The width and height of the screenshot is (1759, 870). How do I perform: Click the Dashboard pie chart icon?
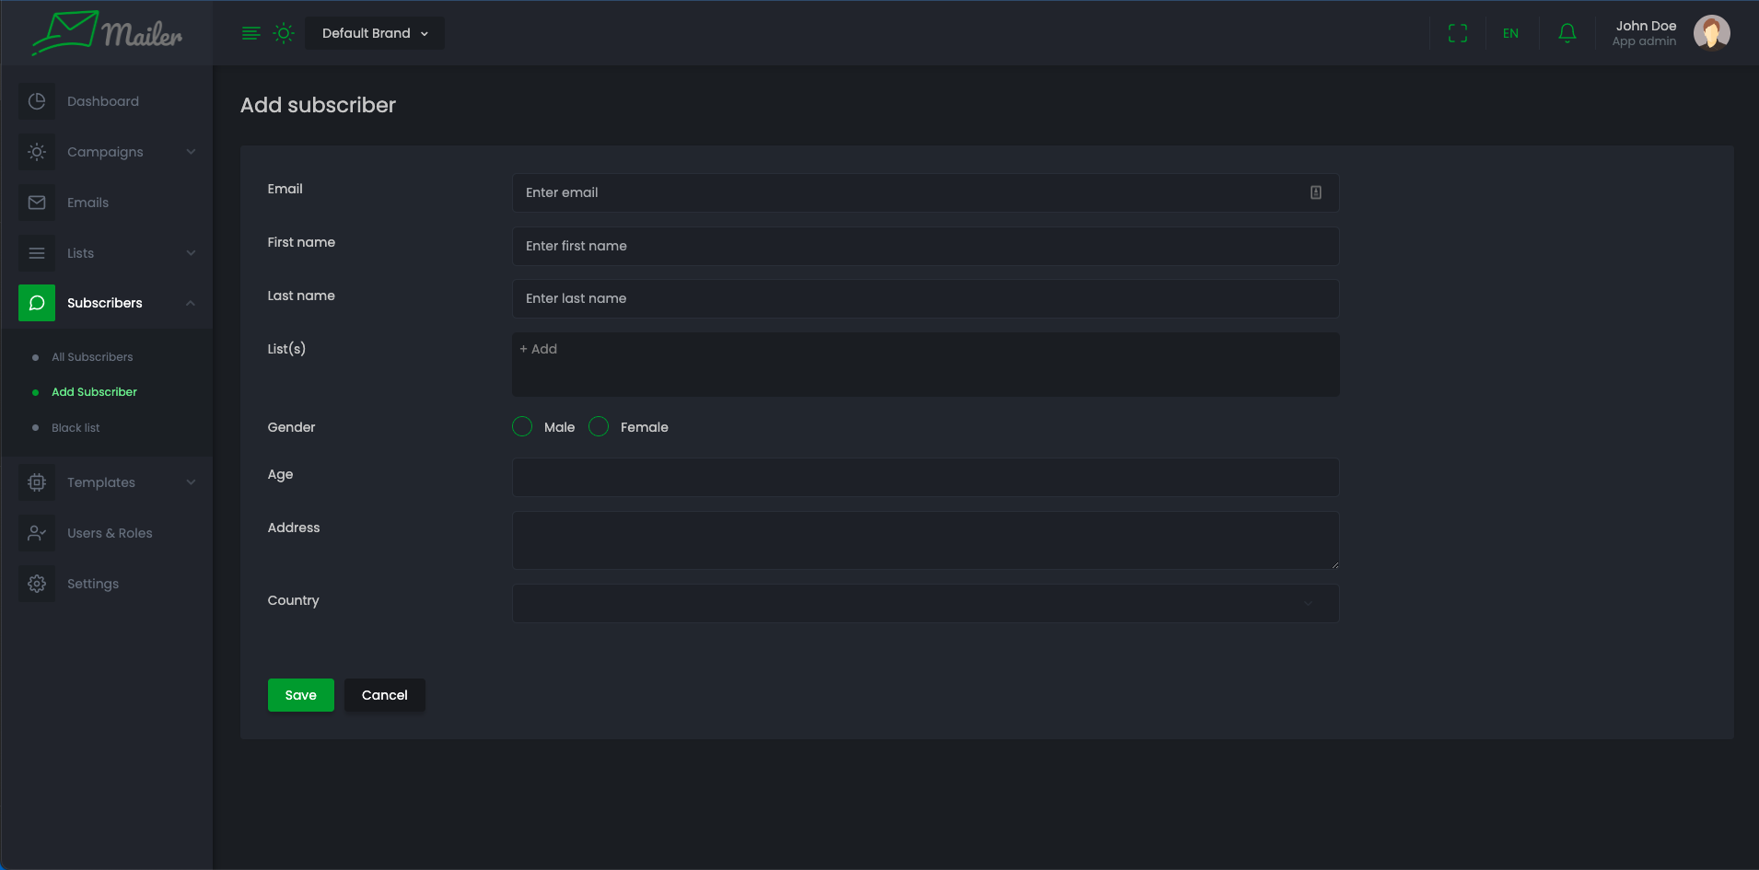point(37,101)
